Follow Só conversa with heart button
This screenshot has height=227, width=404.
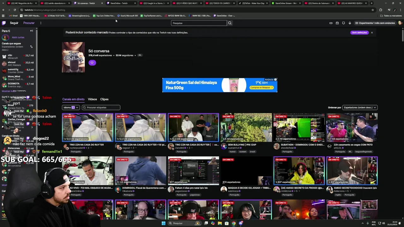pyautogui.click(x=92, y=63)
